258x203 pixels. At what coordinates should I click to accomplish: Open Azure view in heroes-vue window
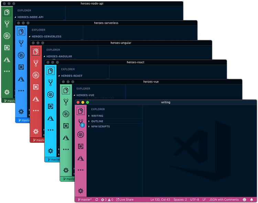[66, 138]
